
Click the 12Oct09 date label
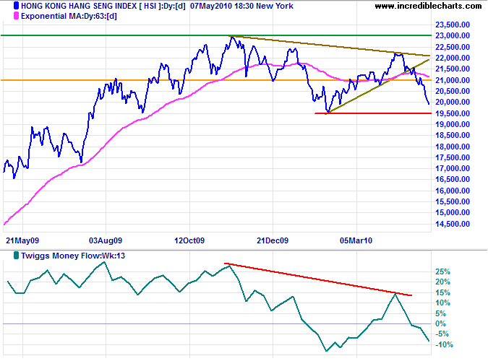tap(189, 240)
